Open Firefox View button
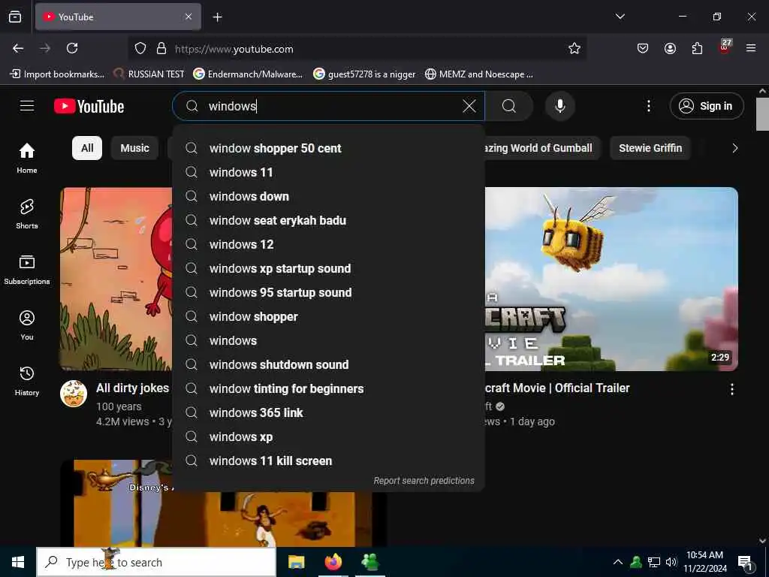 pos(15,17)
